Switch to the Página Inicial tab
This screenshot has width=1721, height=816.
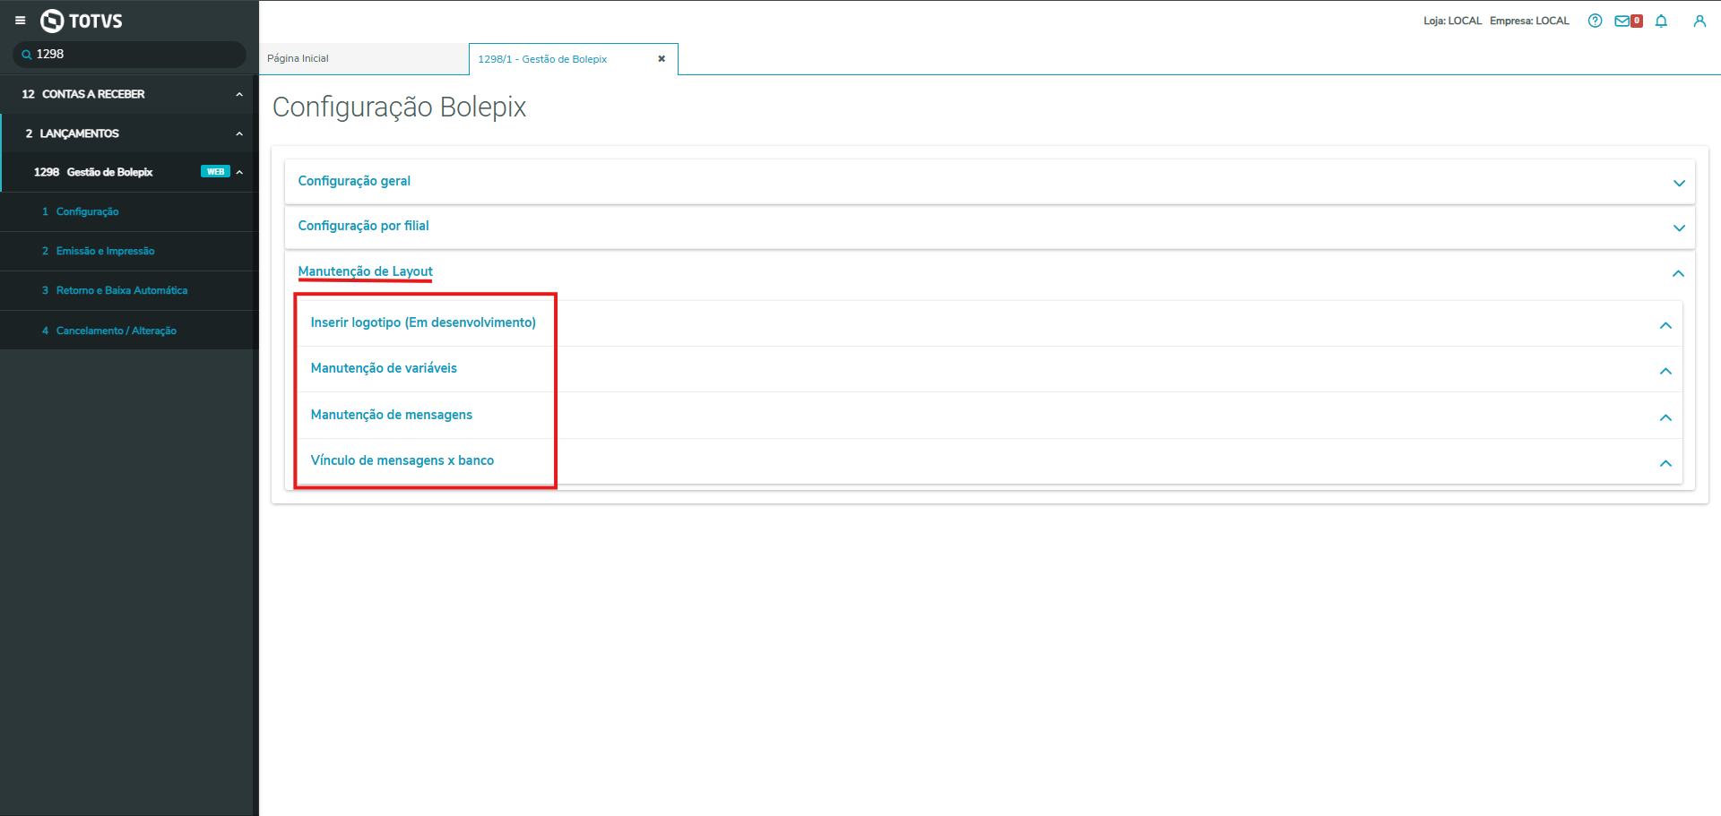pos(363,59)
